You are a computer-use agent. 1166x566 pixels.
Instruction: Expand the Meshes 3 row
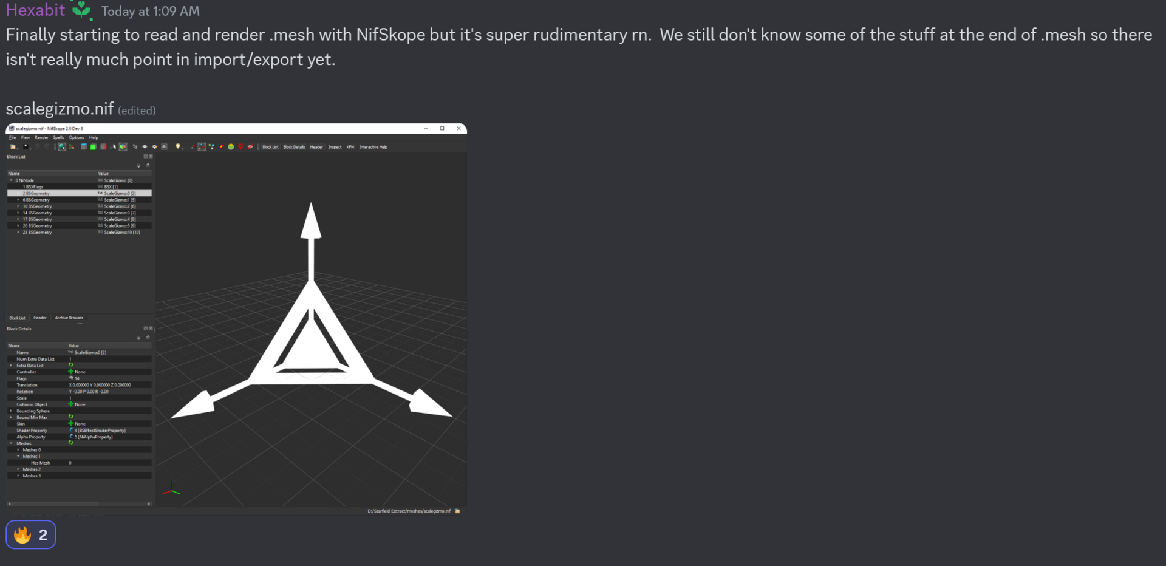click(18, 476)
